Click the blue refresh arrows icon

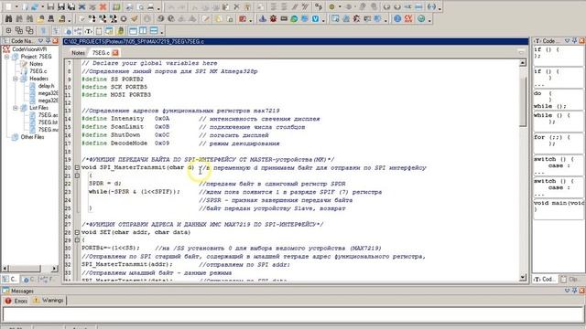[35, 6]
